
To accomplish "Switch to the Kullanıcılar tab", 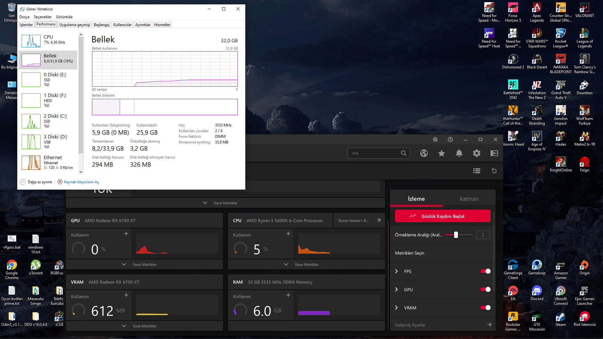I will point(122,25).
